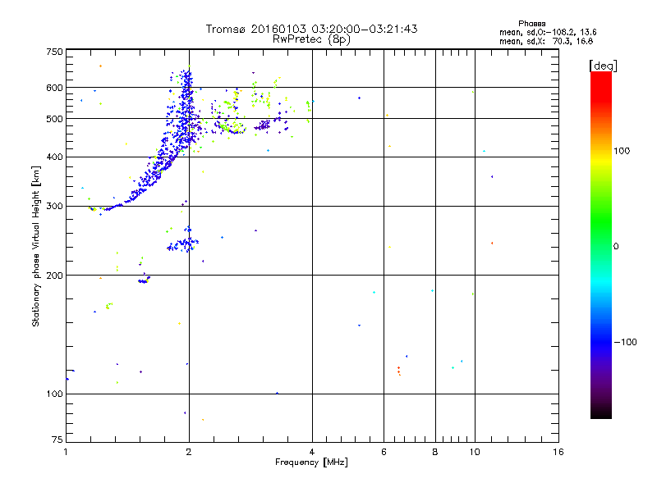This screenshot has width=657, height=492.
Task: Click the x-axis title 'Frequency [MHz]'
Action: tap(311, 462)
